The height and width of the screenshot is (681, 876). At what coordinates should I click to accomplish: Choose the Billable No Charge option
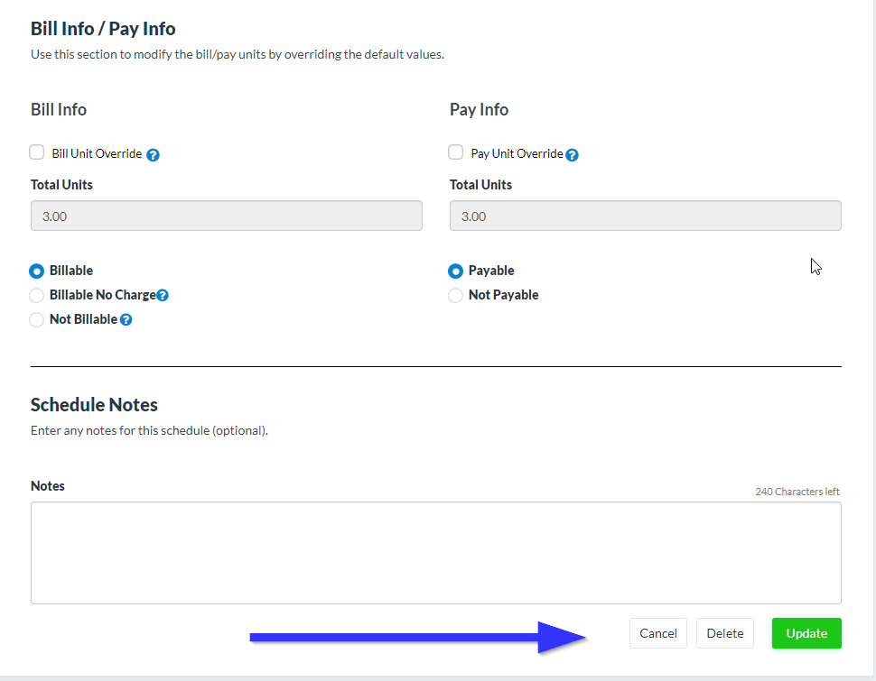37,295
